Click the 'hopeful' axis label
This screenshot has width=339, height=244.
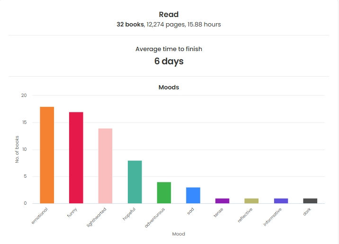(129, 214)
